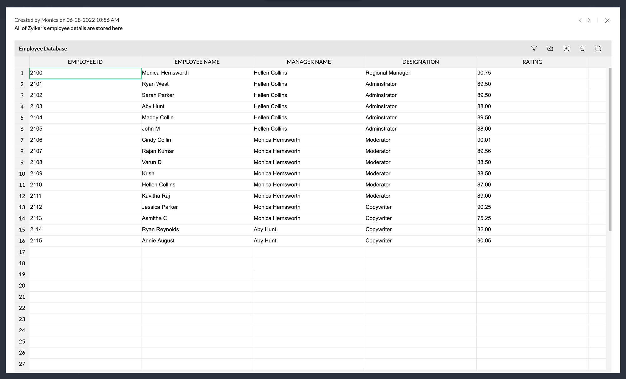626x379 pixels.
Task: Export the Employee Database data
Action: (x=550, y=48)
